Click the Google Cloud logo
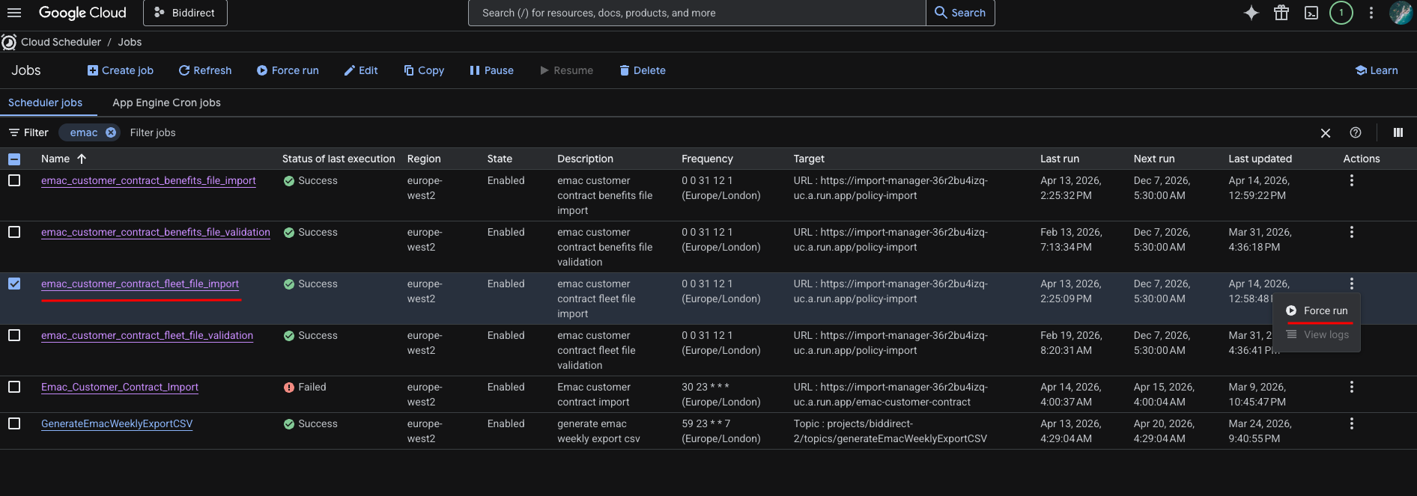The height and width of the screenshot is (496, 1417). [82, 13]
